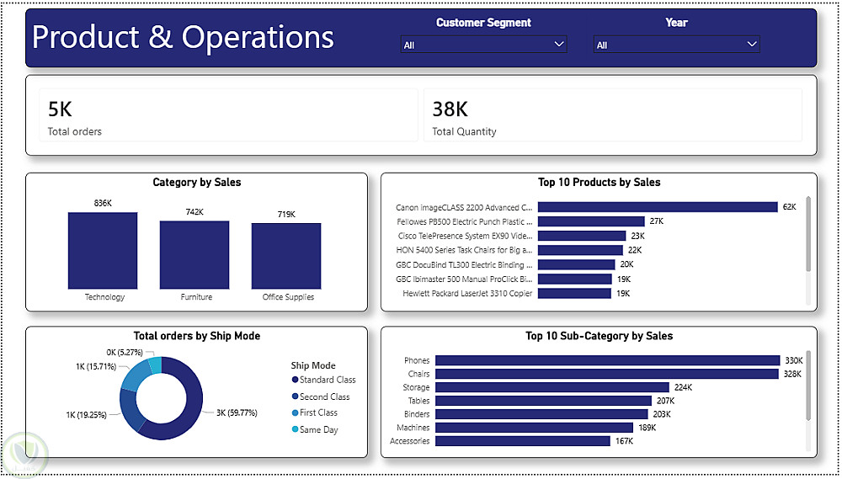Click the Same Day donut slice
Viewport: 842px width, 479px height.
(x=154, y=365)
